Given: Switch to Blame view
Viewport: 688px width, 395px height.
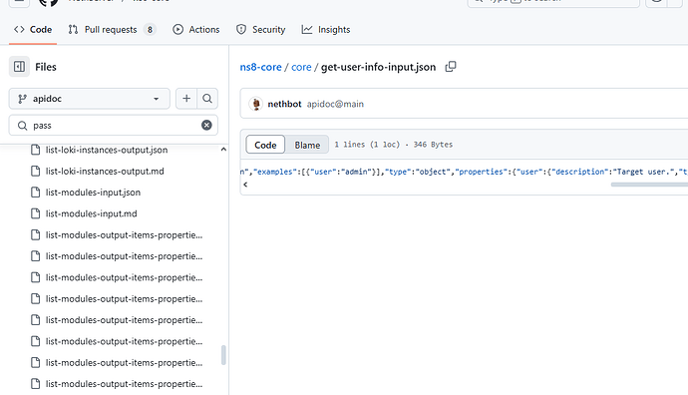Looking at the screenshot, I should pyautogui.click(x=307, y=145).
